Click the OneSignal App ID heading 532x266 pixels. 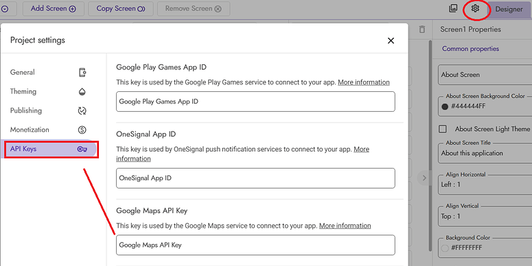click(146, 134)
